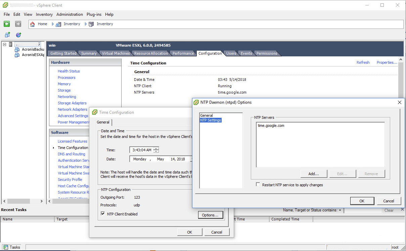Click the NTP Daemon Options dialog logo icon
Image resolution: width=406 pixels, height=251 pixels.
coord(196,102)
